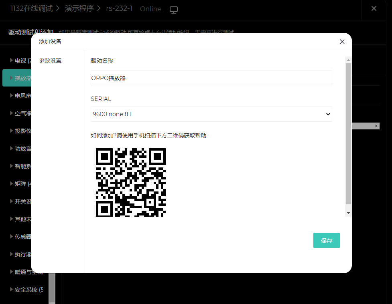Click the dialog vertical scrollbar thumb
Viewport: 392px width, 304px height.
348,134
